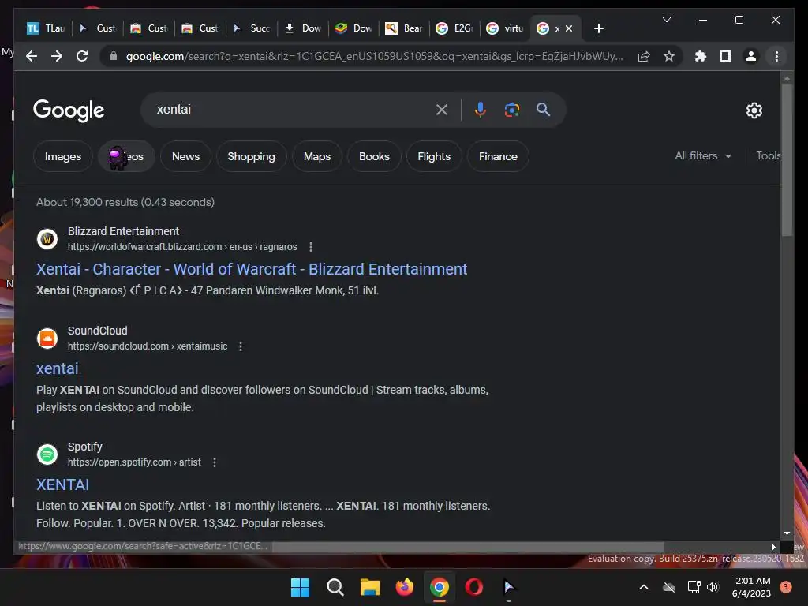
Task: Open xentai SoundCloud result link
Action: tap(57, 368)
